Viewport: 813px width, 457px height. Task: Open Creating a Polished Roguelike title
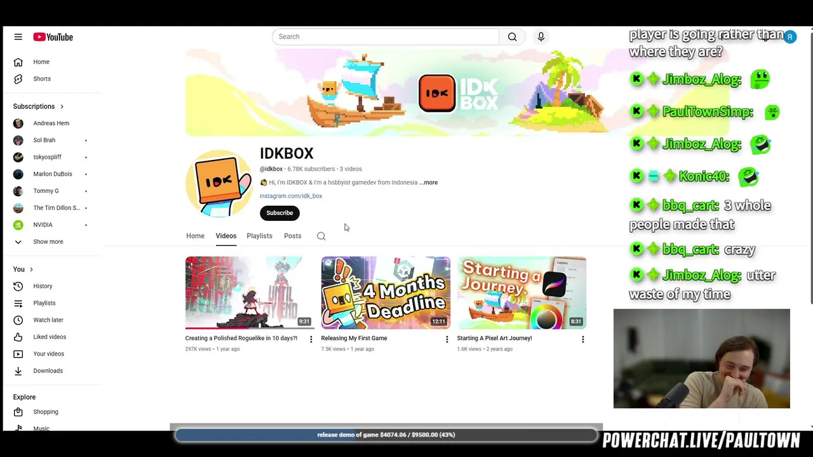coord(241,338)
